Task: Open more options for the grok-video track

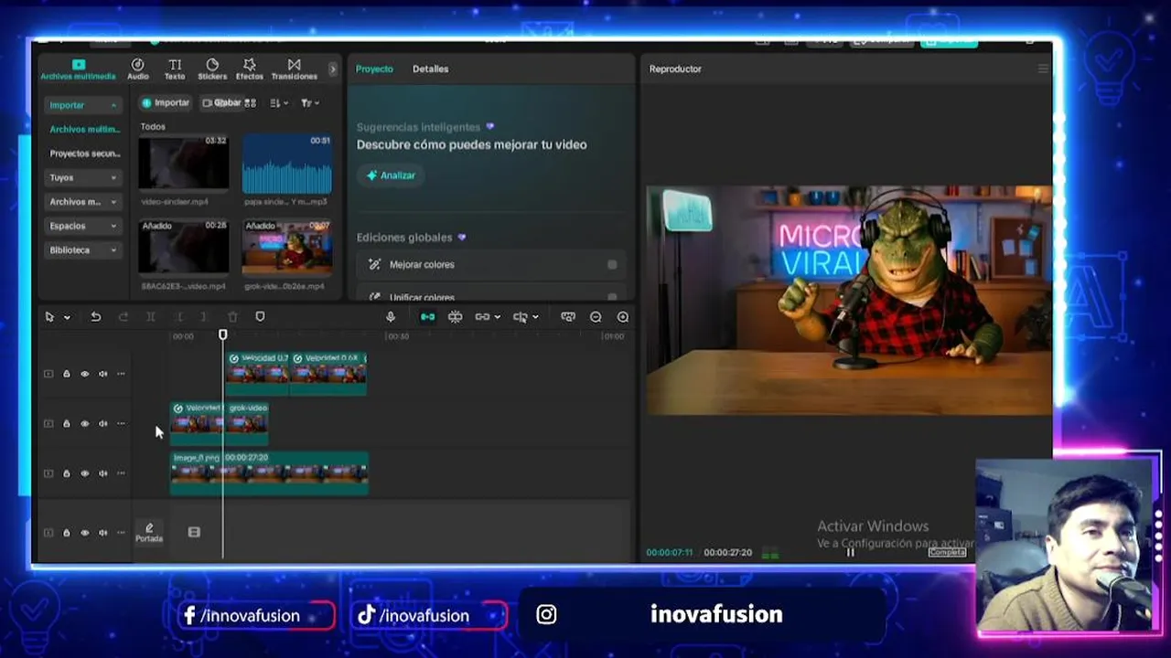Action: tap(121, 423)
